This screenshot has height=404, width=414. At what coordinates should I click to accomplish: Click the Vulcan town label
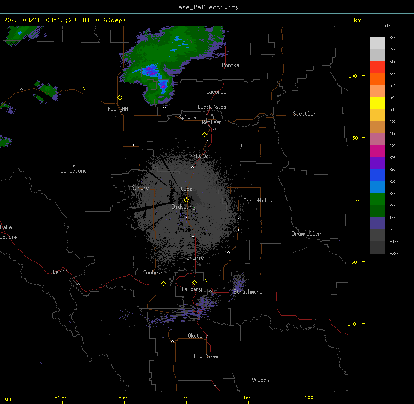(x=260, y=380)
